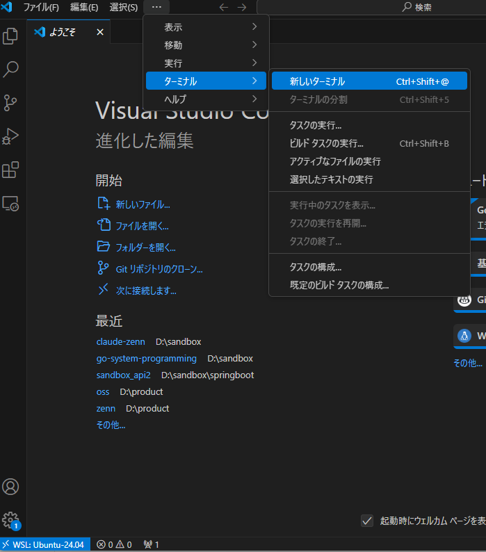Open recent project sandbox_api2
This screenshot has width=486, height=552.
point(124,375)
